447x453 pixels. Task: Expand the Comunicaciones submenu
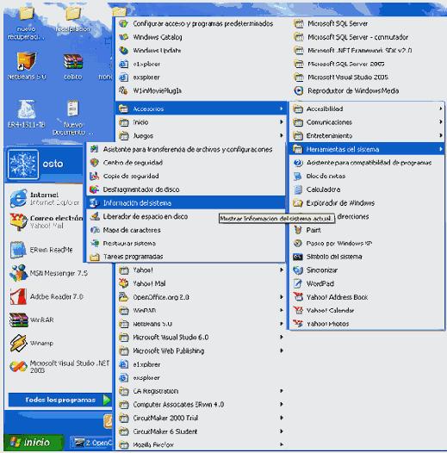click(x=366, y=122)
